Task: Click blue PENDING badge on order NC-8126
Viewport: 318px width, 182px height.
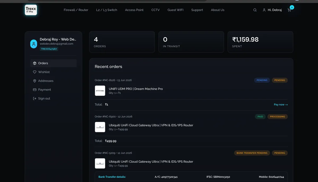Action: pos(262,80)
